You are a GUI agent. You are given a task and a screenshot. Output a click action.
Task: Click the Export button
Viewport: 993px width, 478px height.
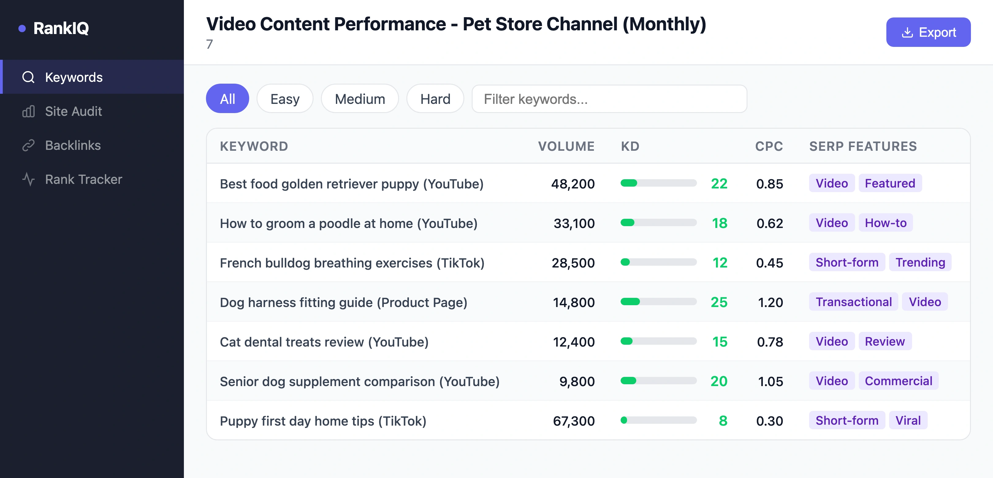point(928,32)
